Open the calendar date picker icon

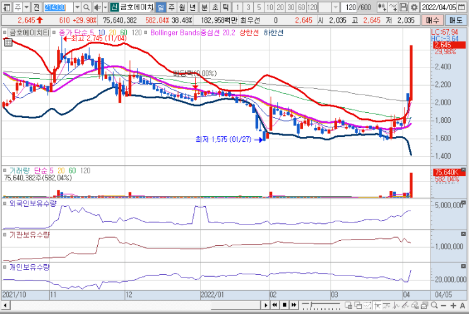click(x=462, y=7)
